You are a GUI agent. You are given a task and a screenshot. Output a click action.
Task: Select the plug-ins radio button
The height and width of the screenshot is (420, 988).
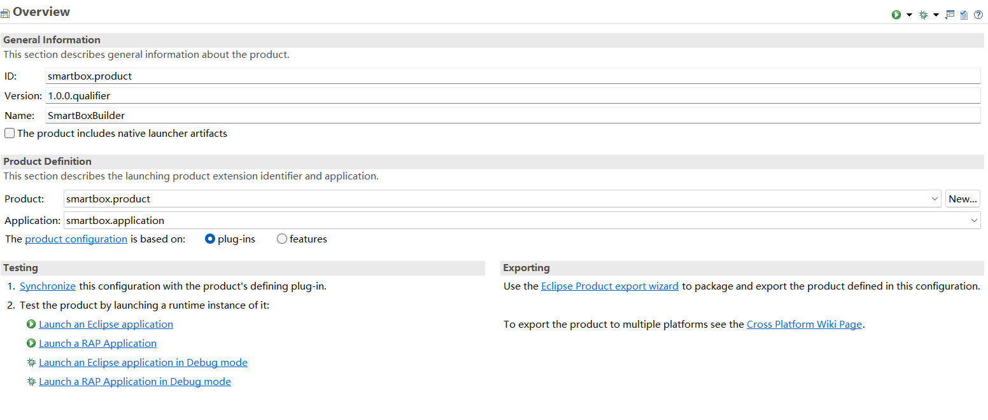210,239
